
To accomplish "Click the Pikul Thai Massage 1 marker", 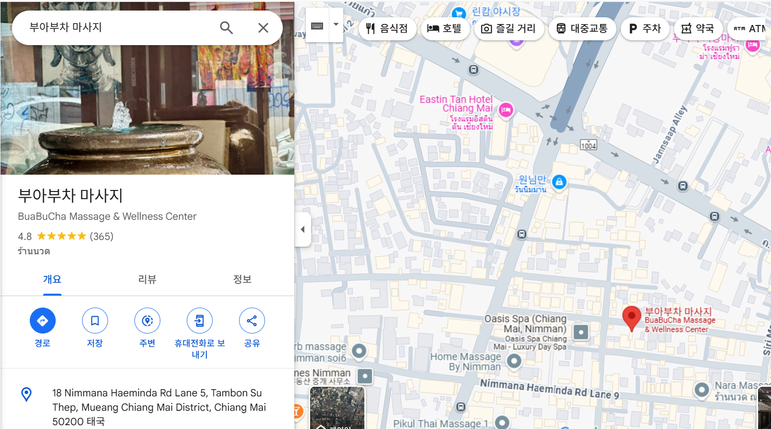I will tap(502, 422).
